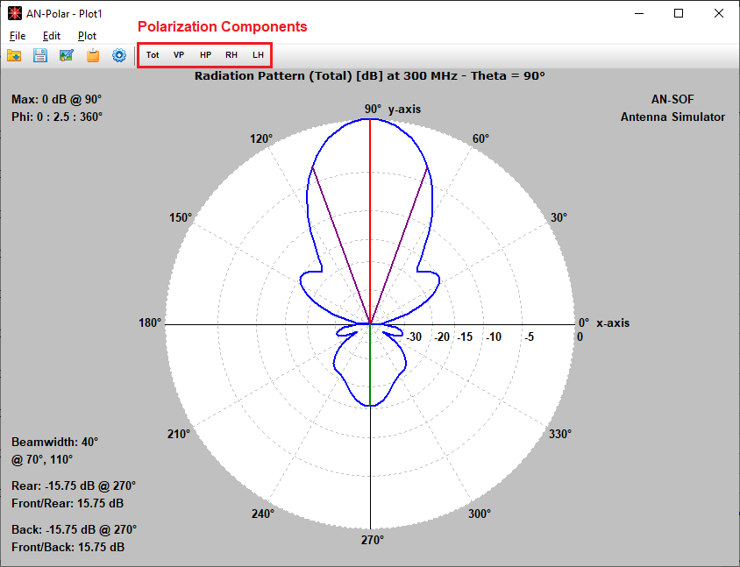Viewport: 740px width, 567px height.
Task: Click the open file folder icon
Action: (x=14, y=56)
